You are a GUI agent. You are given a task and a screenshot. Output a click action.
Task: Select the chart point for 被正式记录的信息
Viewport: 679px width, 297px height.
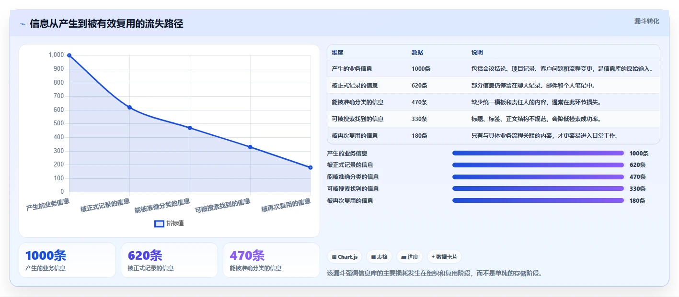tap(129, 107)
